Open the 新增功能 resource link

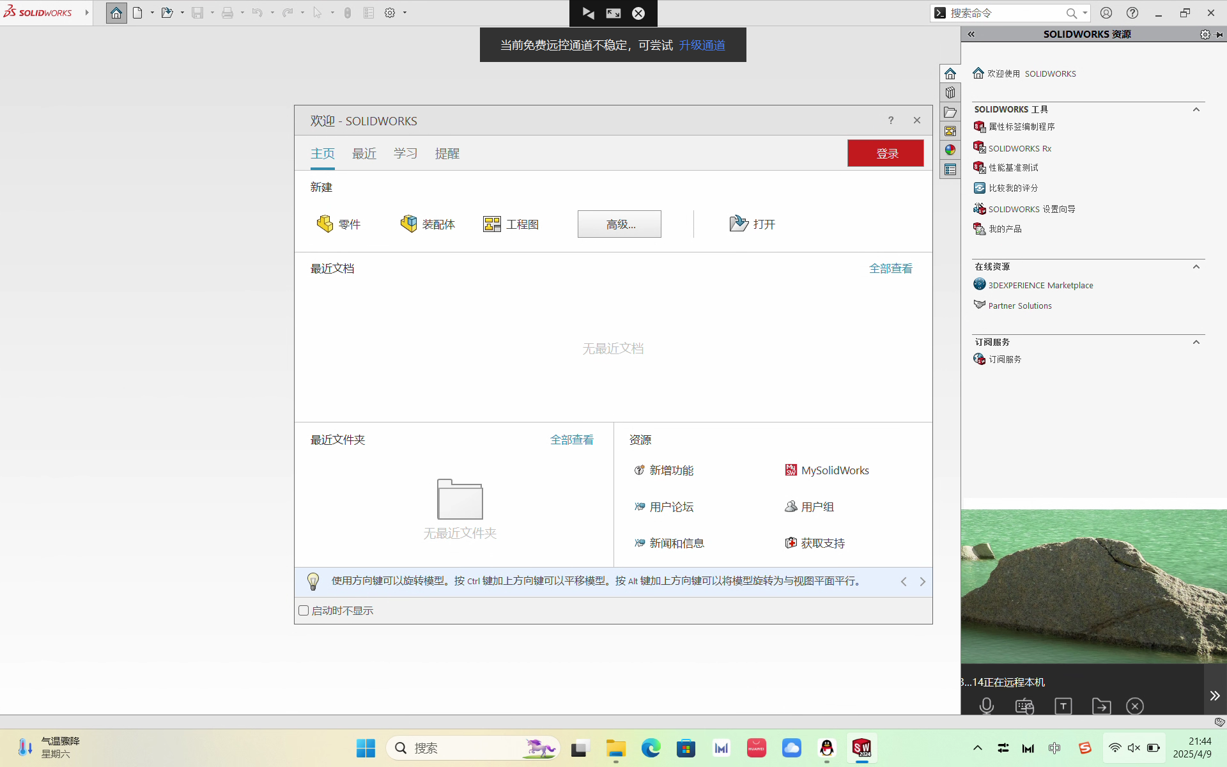[x=663, y=470]
